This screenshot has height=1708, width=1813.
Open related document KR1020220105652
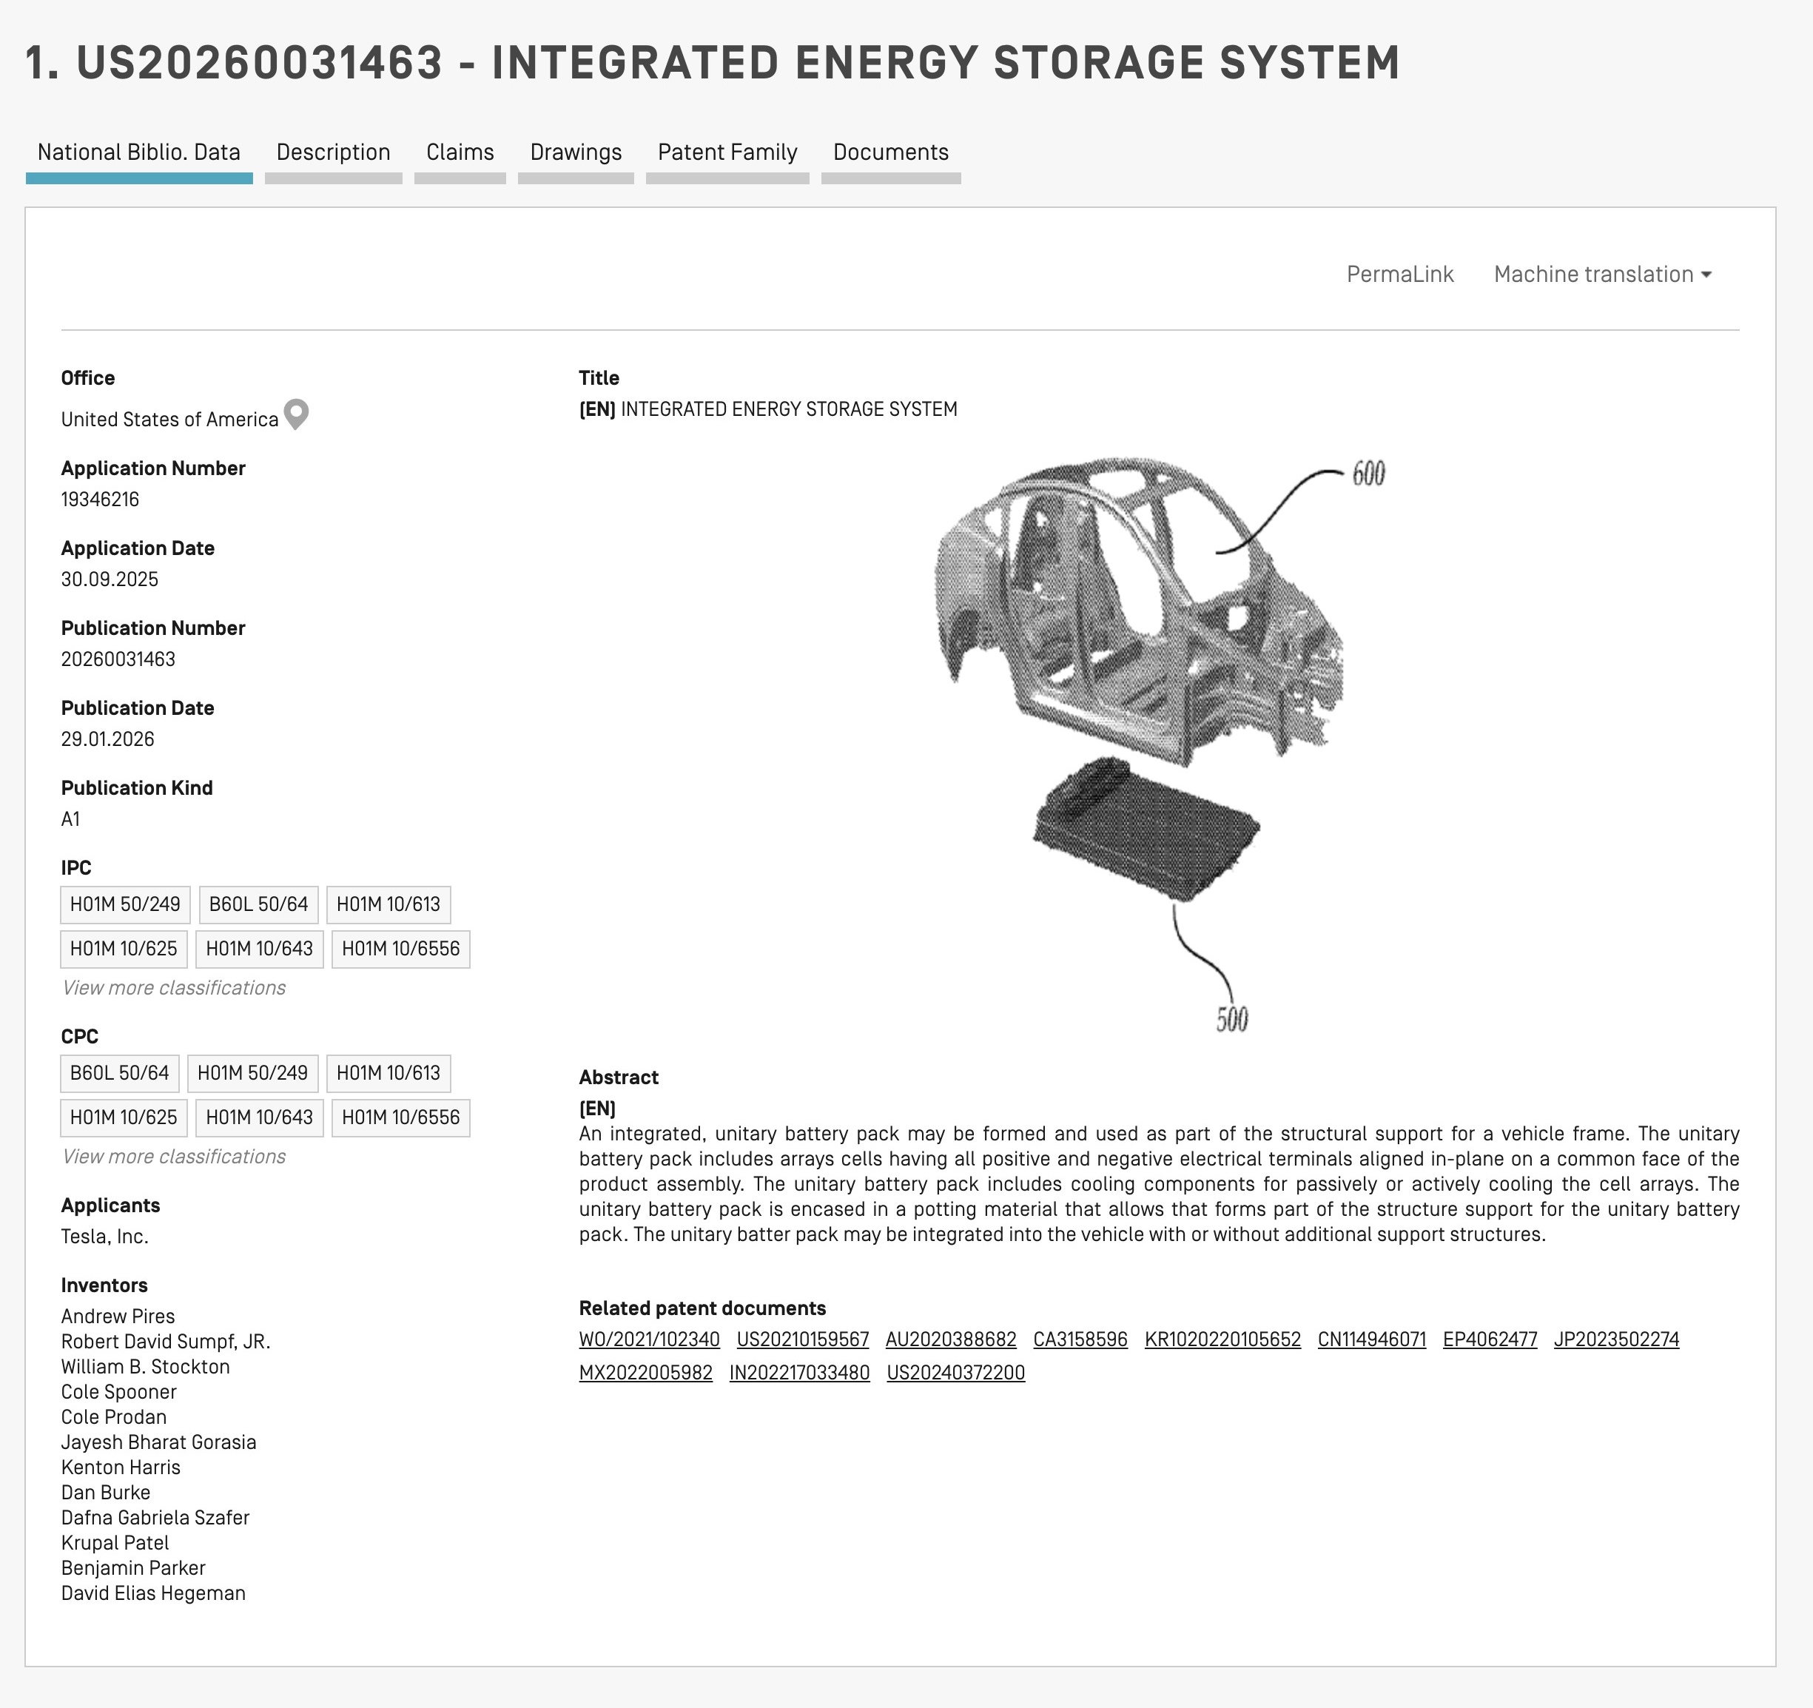coord(1222,1339)
